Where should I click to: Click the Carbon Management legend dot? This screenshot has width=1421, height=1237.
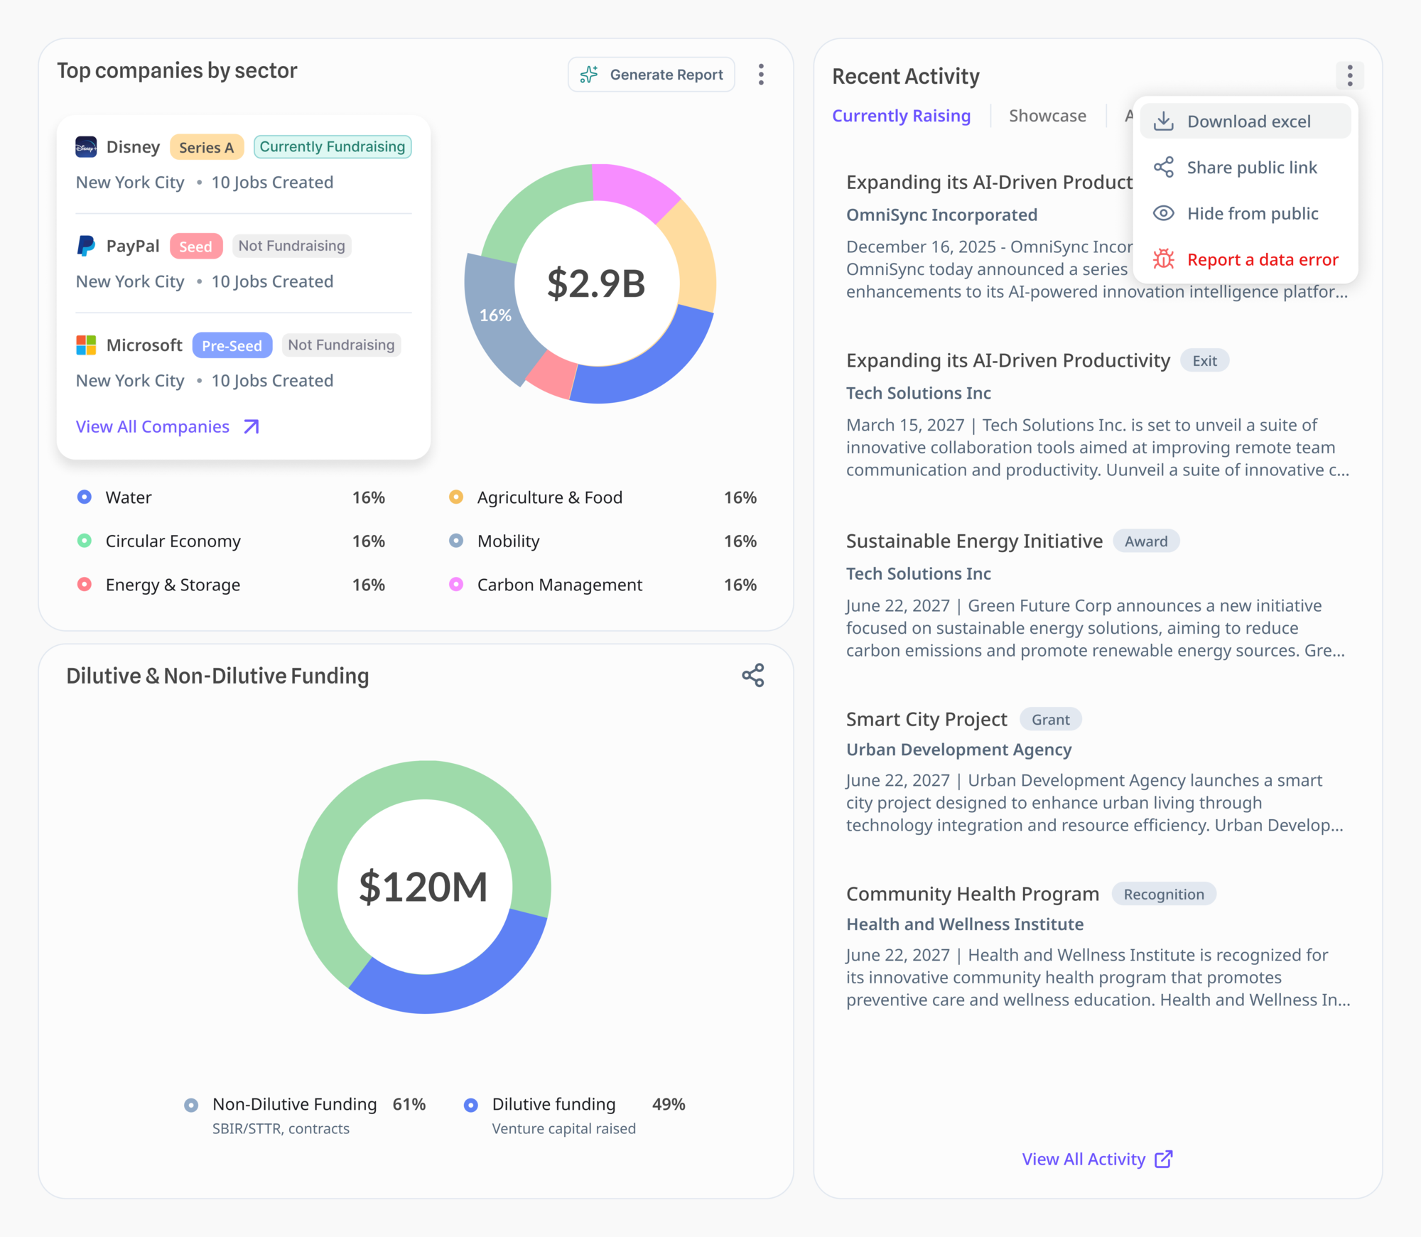tap(456, 585)
